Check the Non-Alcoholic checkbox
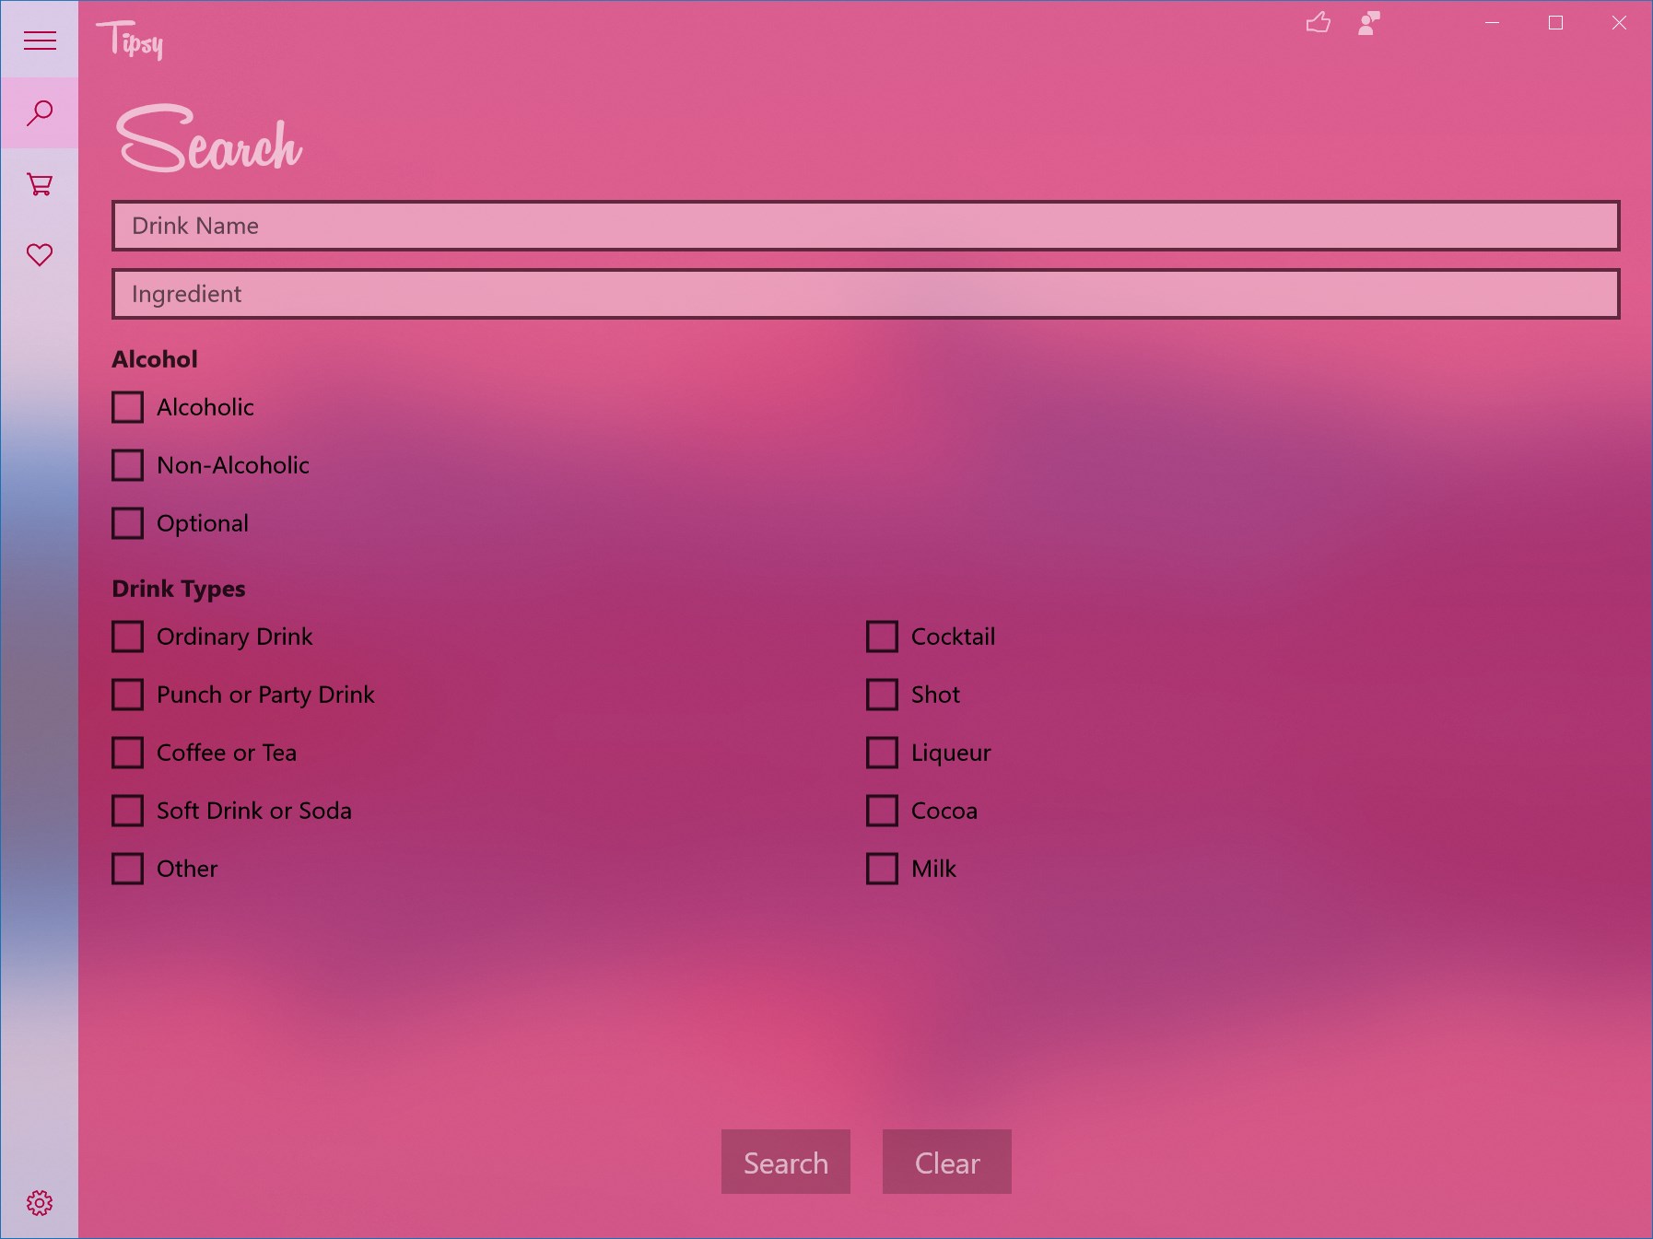Image resolution: width=1653 pixels, height=1239 pixels. (128, 465)
